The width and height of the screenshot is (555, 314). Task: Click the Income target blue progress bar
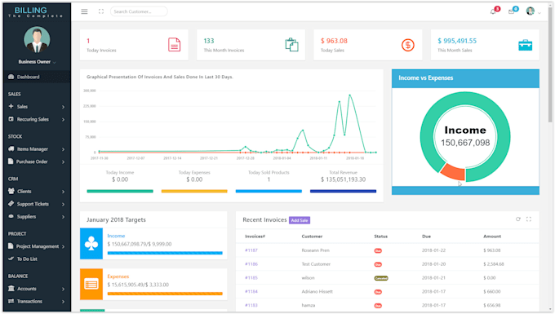click(165, 253)
